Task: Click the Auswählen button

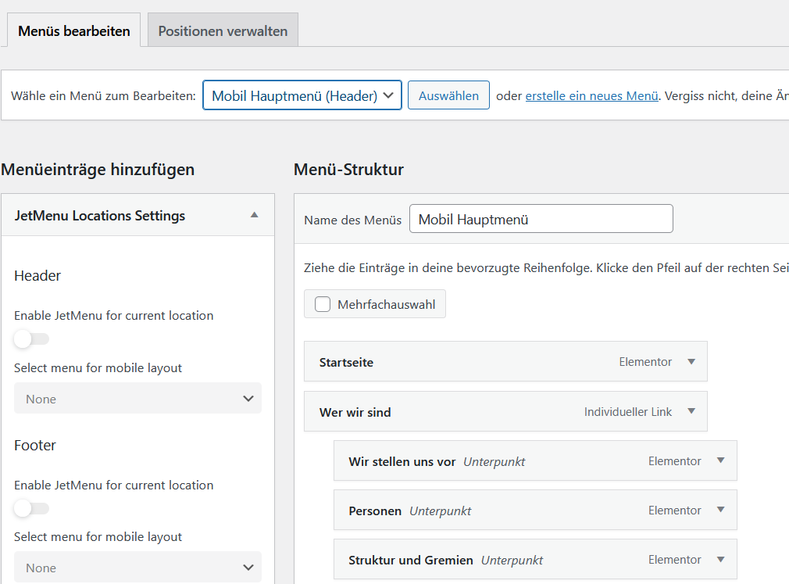Action: coord(448,95)
